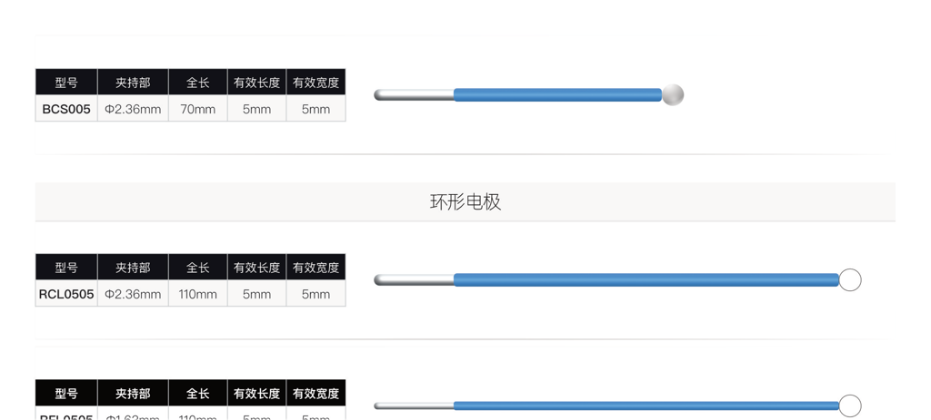Click the BCS005 model number cell
The height and width of the screenshot is (420, 931).
66,109
